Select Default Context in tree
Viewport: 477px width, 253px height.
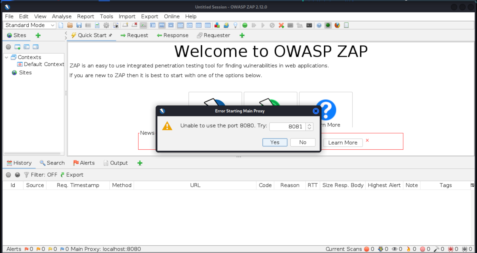[x=41, y=64]
